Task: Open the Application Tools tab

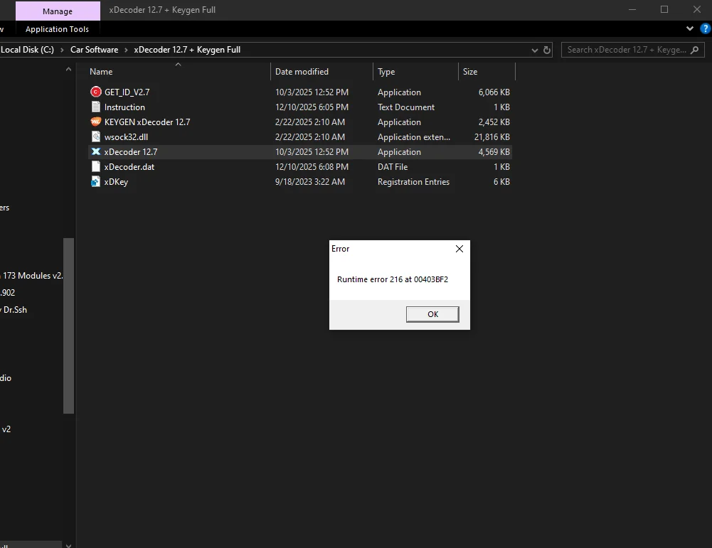Action: 58,28
